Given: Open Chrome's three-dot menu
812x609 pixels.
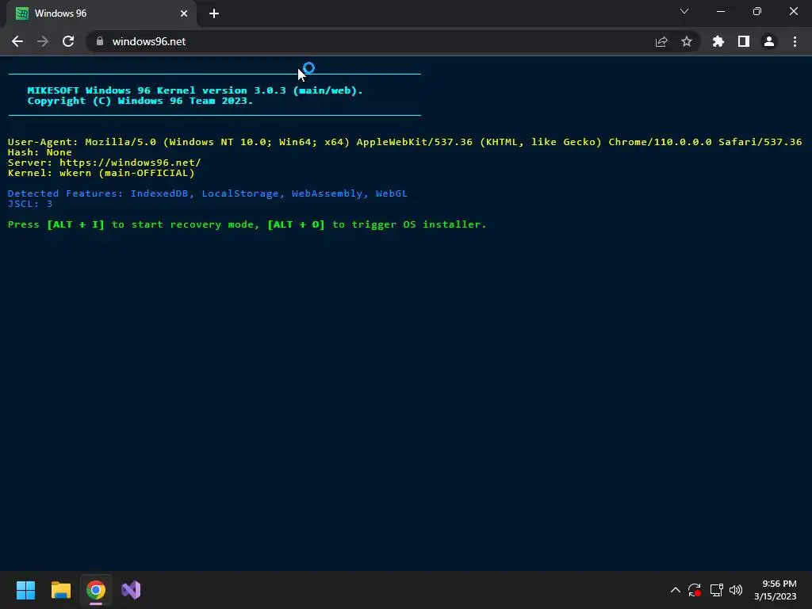Looking at the screenshot, I should click(x=795, y=41).
